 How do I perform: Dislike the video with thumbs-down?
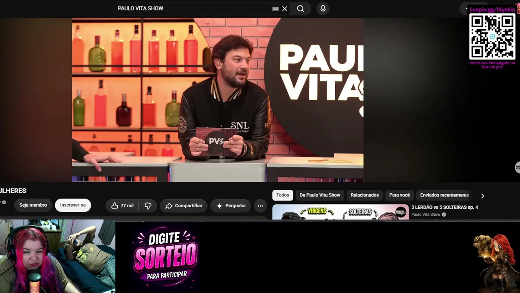pos(148,206)
